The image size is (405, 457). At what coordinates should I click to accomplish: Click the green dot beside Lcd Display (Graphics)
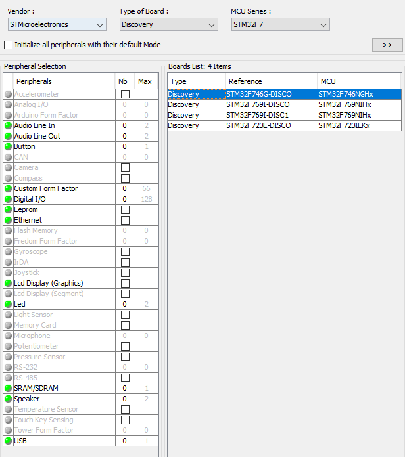click(8, 283)
